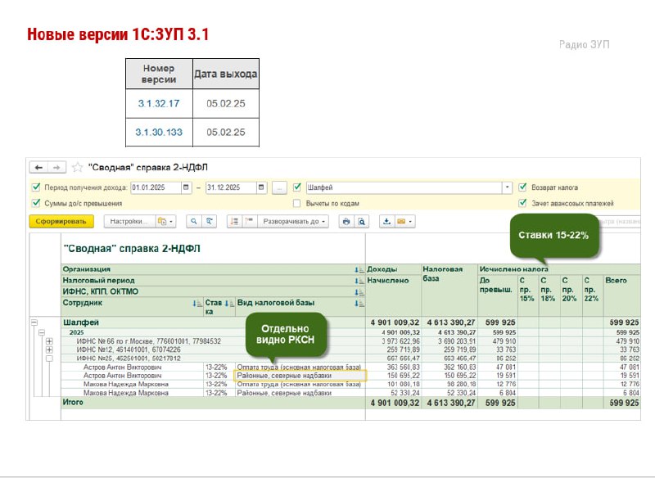Open email send options dropdown arrow
The height and width of the screenshot is (478, 655).
click(x=411, y=221)
